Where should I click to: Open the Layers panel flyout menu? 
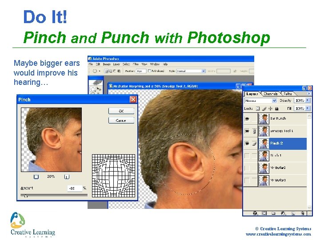[309, 93]
